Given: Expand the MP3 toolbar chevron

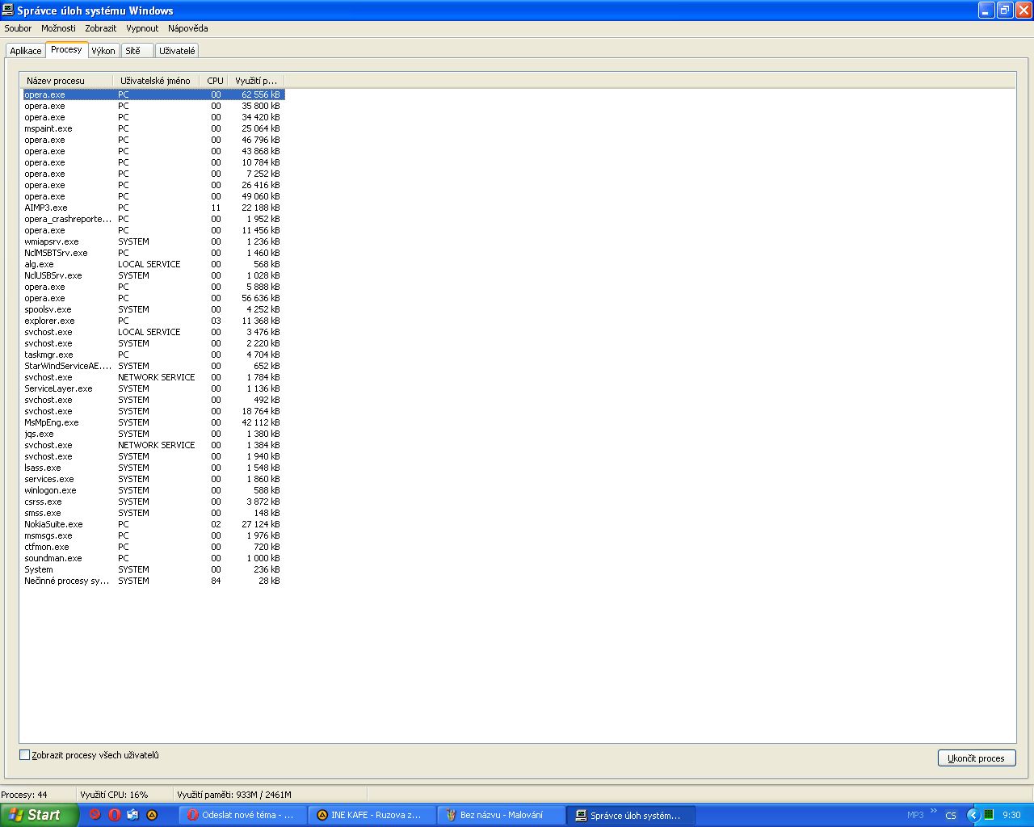Looking at the screenshot, I should (934, 812).
